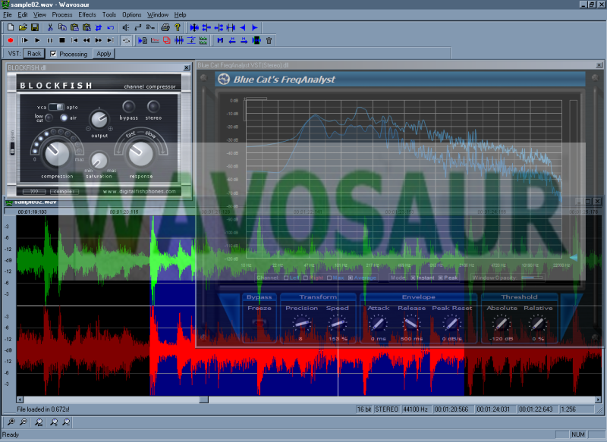Click the Blockfish compression knob
The height and width of the screenshot is (442, 607).
[57, 153]
